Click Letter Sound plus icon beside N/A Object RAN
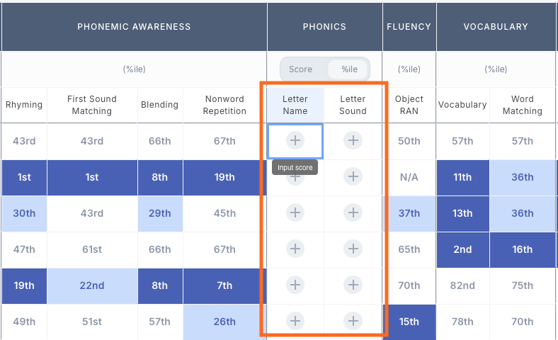This screenshot has height=340, width=558. point(353,177)
